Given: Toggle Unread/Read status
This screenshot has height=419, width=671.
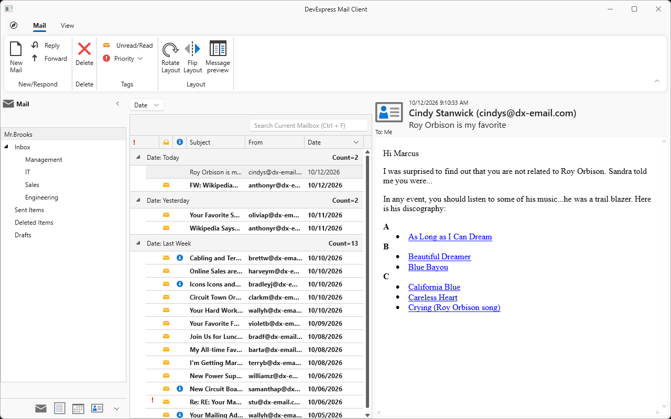Looking at the screenshot, I should tap(127, 46).
